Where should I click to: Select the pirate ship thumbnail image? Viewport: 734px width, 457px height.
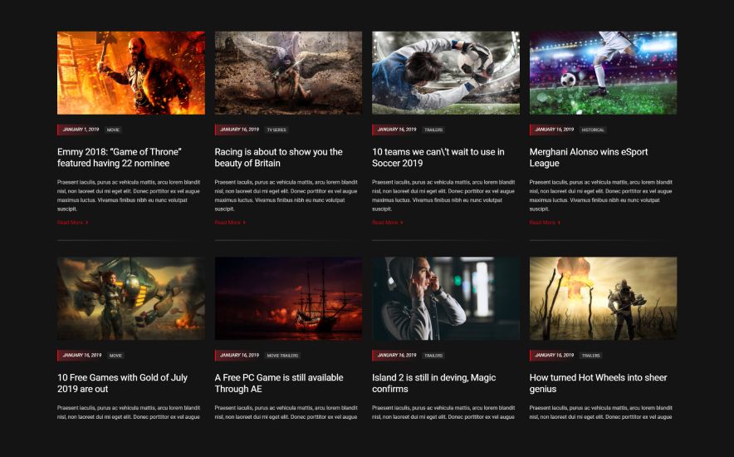coord(288,298)
